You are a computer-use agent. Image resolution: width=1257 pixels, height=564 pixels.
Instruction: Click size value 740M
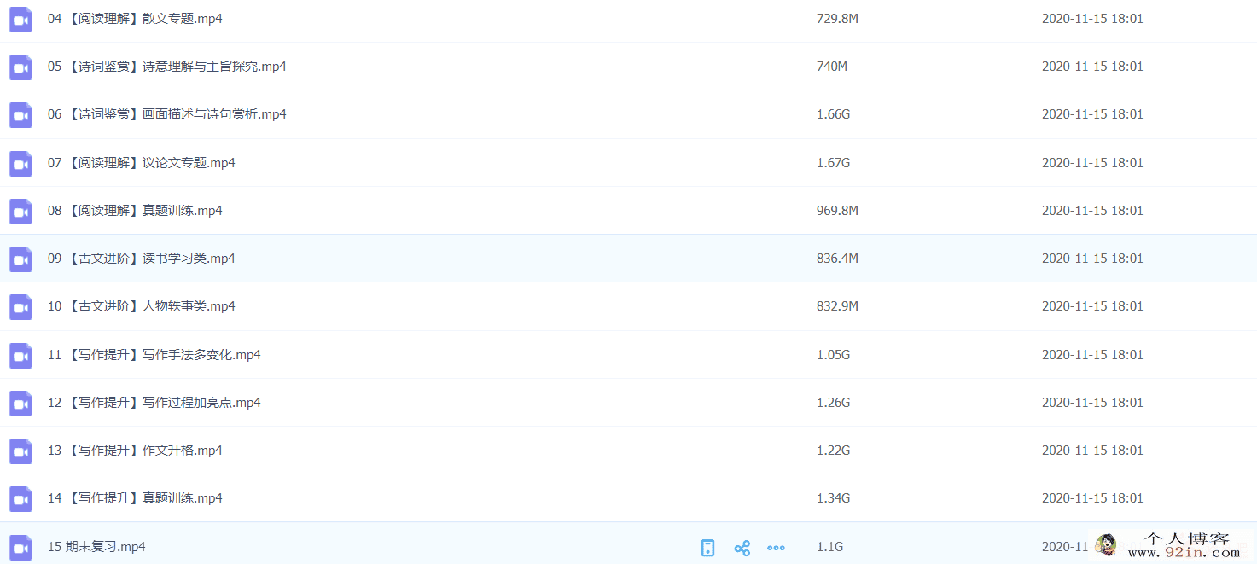[x=832, y=66]
